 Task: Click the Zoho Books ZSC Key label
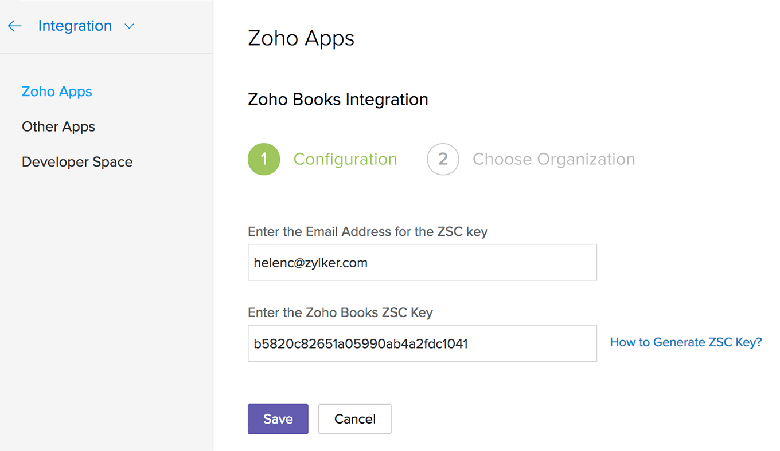tap(340, 312)
